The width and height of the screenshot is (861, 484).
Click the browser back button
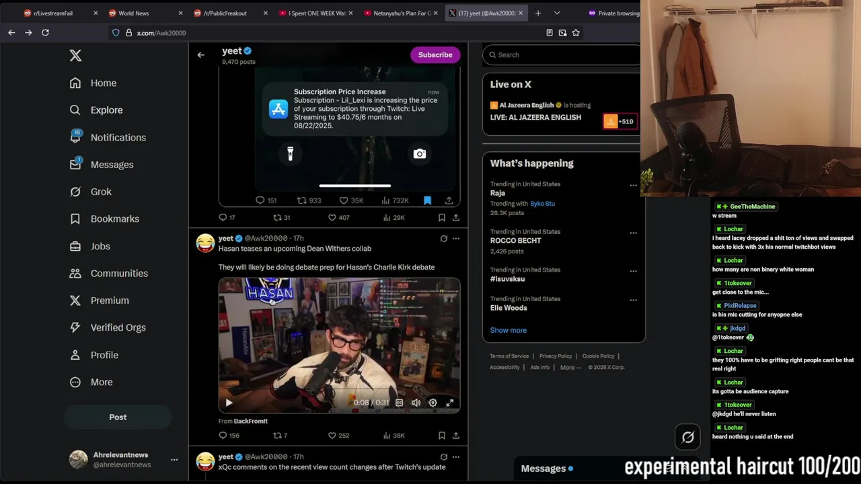pyautogui.click(x=11, y=32)
